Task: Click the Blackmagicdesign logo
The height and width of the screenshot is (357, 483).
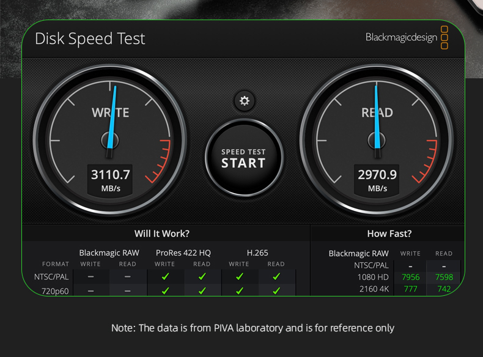Action: coord(407,37)
